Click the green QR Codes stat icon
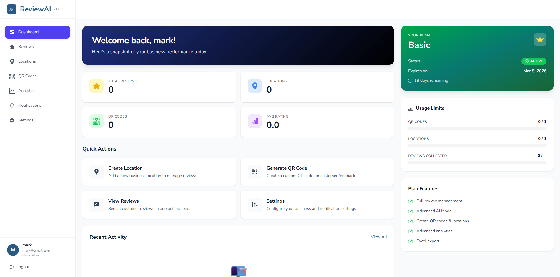 point(97,121)
